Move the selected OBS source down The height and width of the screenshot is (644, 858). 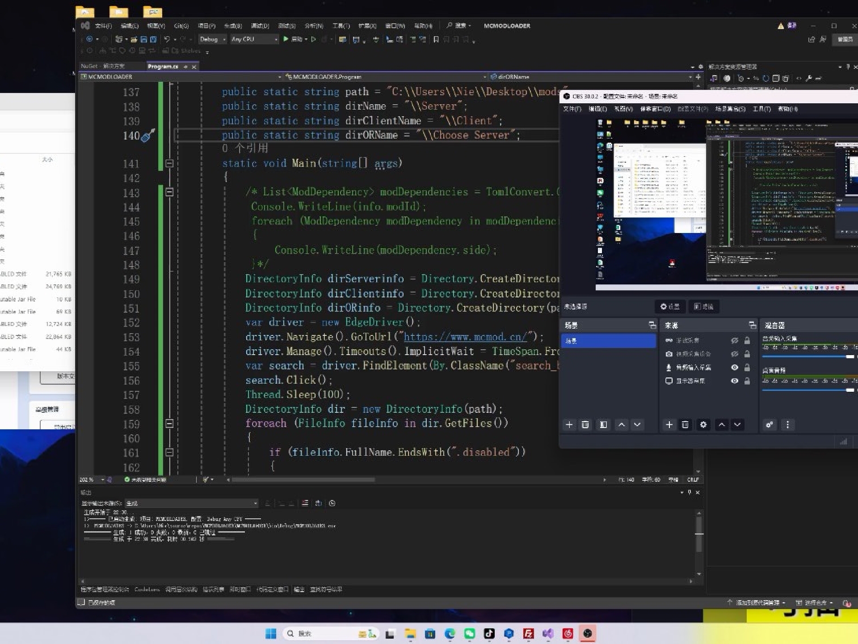coord(737,424)
